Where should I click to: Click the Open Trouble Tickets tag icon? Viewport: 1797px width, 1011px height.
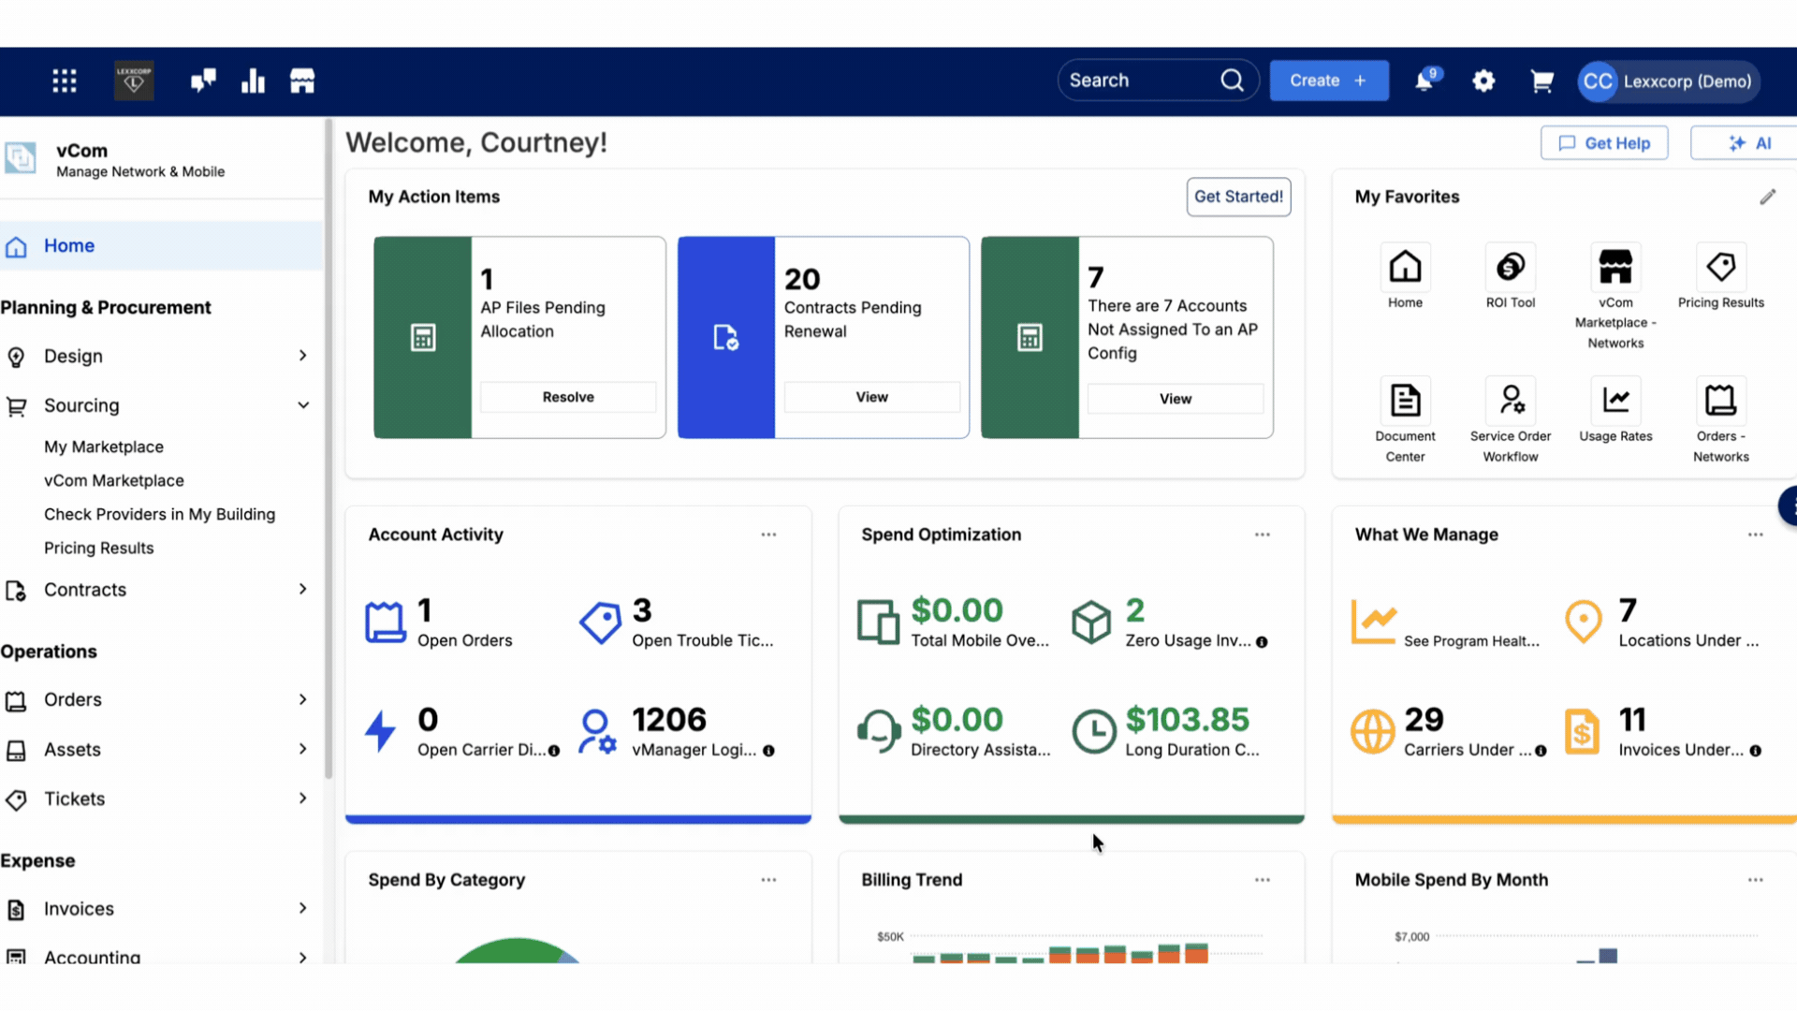coord(600,623)
